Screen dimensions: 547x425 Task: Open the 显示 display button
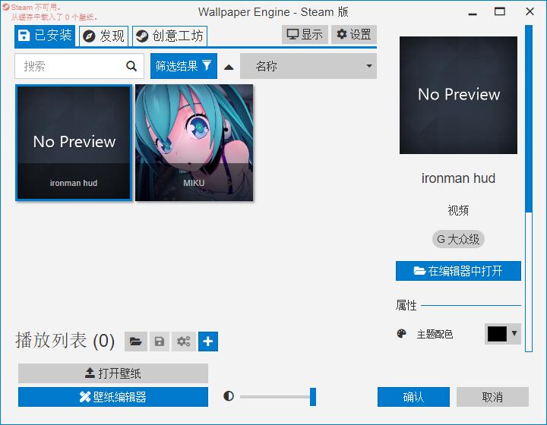pyautogui.click(x=305, y=34)
